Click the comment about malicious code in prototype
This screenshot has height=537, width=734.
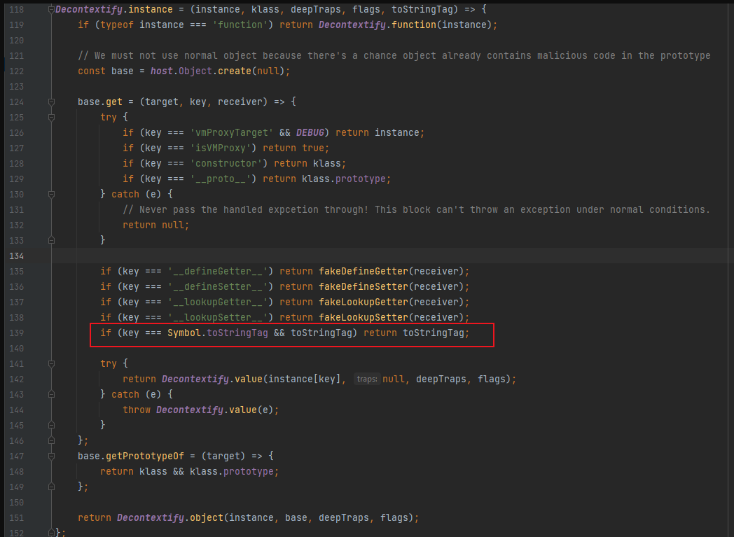point(394,56)
